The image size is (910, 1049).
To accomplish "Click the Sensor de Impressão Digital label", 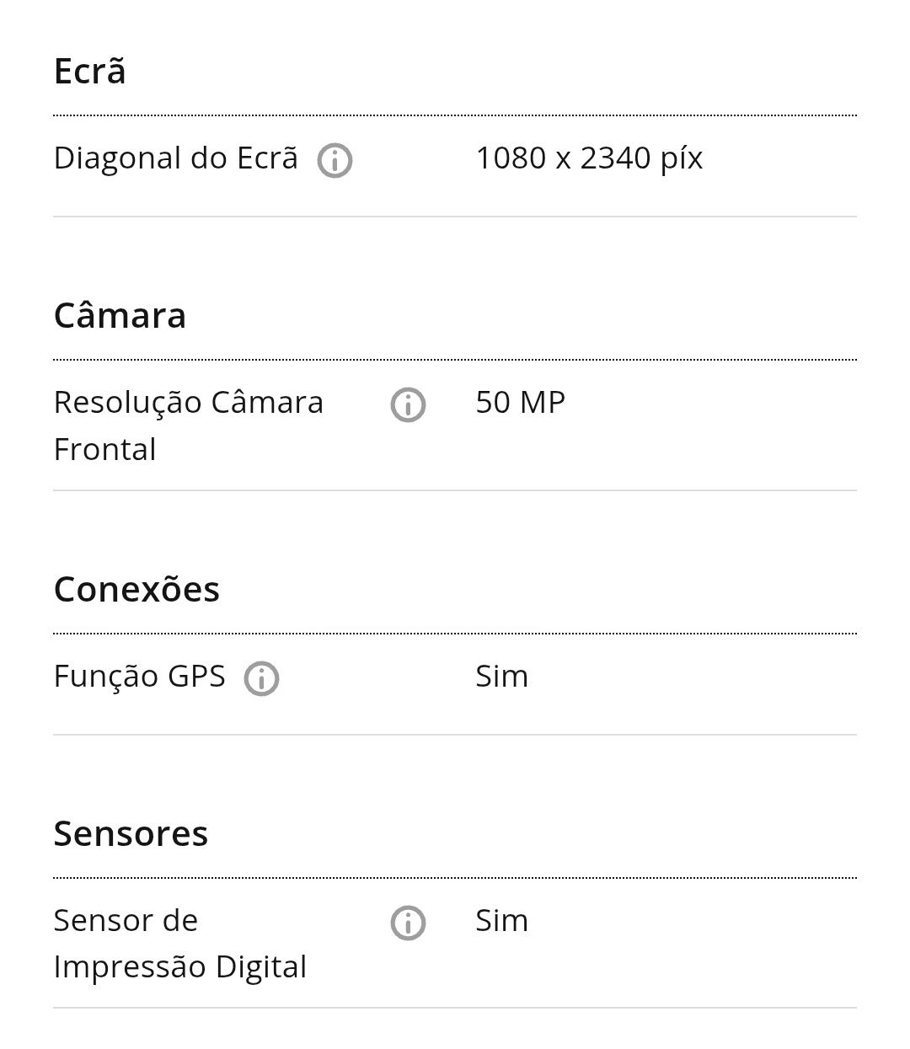I will [x=180, y=943].
